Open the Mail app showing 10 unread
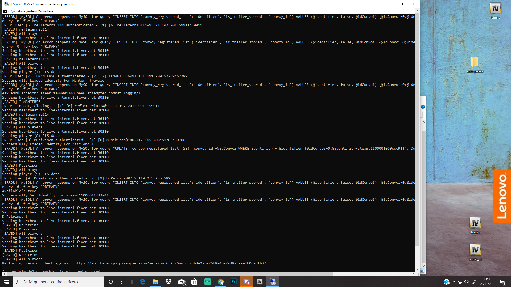The image size is (511, 287). (182, 282)
